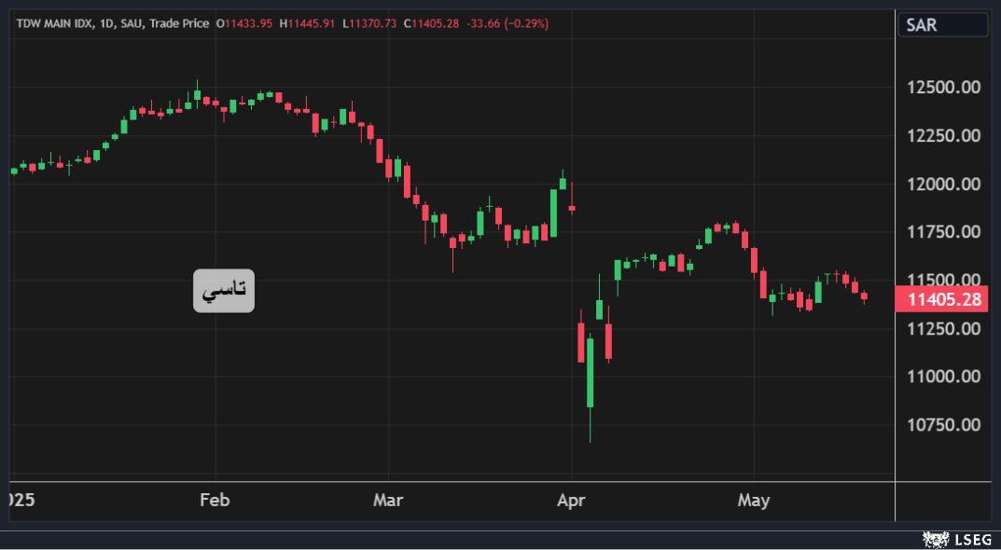Open the SAR currency selector
1001x550 pixels.
click(x=941, y=25)
